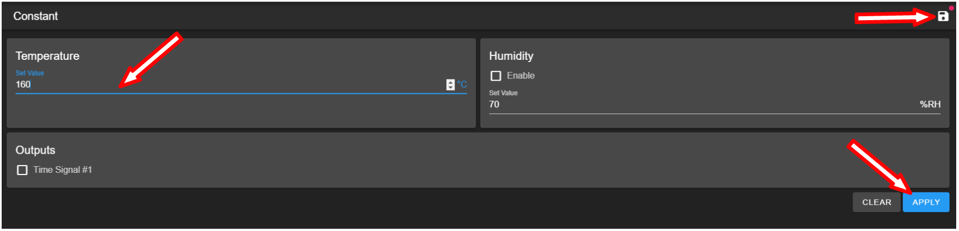Click the 'Humidity' heading
The width and height of the screenshot is (959, 231).
click(x=511, y=56)
